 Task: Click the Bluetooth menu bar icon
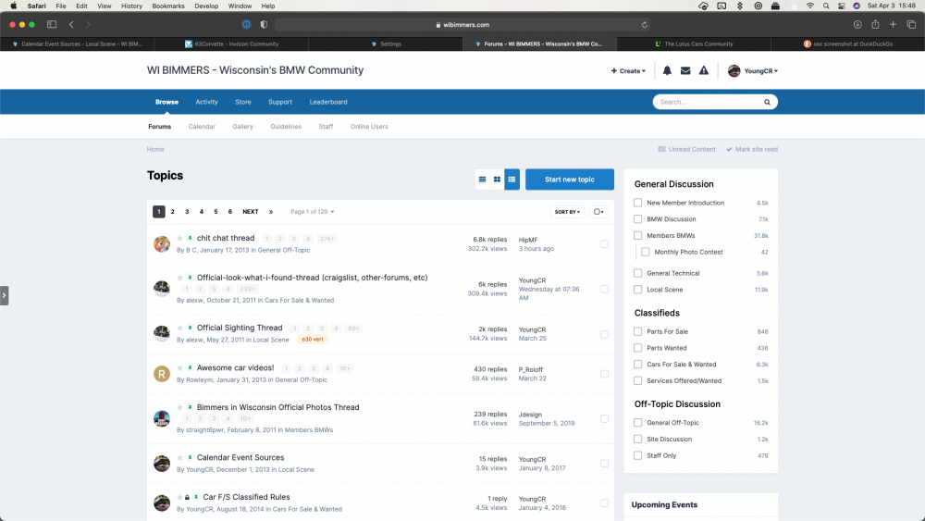click(740, 6)
